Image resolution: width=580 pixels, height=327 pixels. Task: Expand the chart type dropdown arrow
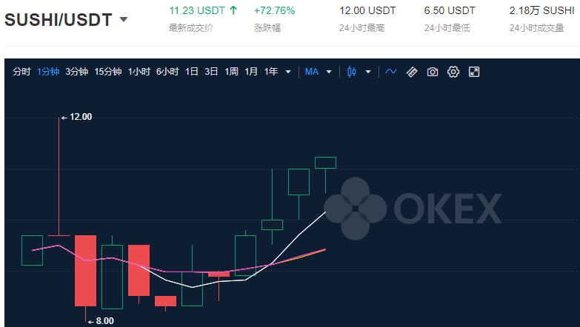tap(368, 72)
